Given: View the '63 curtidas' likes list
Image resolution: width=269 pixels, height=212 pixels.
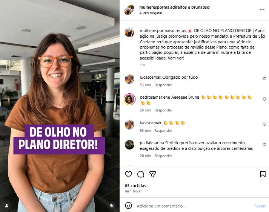Looking at the screenshot, I should [x=135, y=186].
